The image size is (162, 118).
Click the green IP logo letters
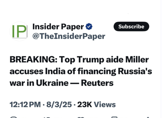[19, 31]
